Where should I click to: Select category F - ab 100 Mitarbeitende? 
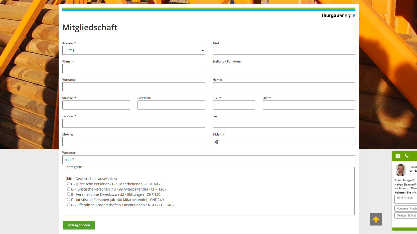tap(69, 199)
